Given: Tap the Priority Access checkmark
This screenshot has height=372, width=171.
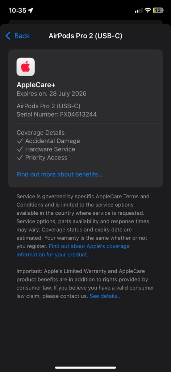Looking at the screenshot, I should [20, 158].
